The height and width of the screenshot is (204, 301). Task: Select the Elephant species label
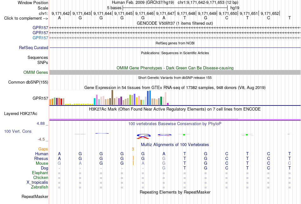(40, 173)
